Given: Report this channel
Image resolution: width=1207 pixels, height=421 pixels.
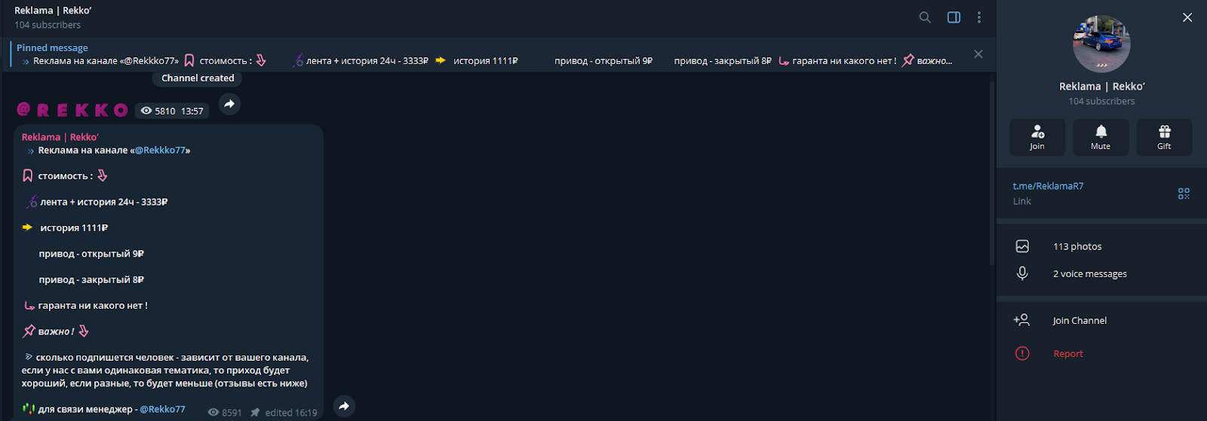Looking at the screenshot, I should tap(1101, 353).
